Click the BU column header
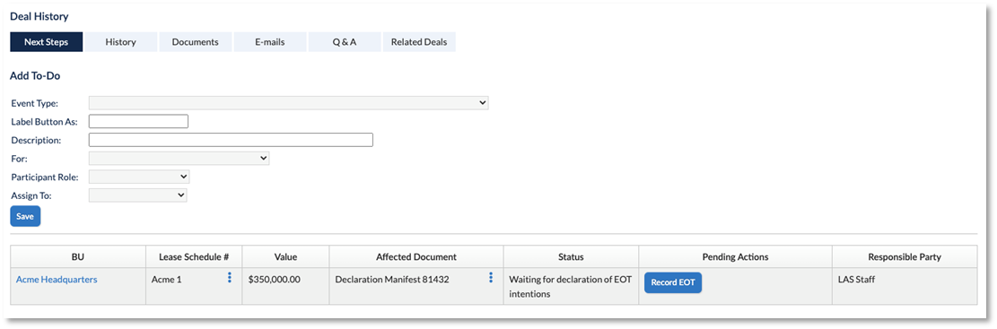 coord(78,256)
